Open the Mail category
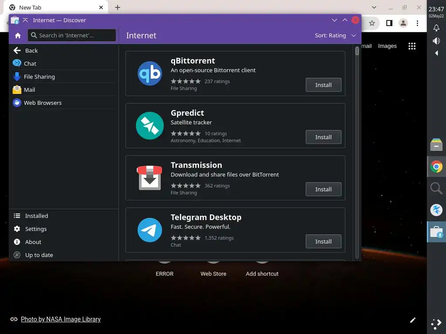 click(x=64, y=90)
